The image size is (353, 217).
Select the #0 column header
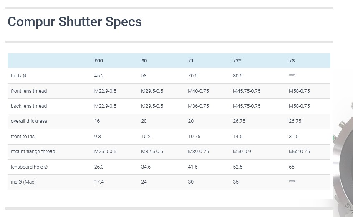(144, 61)
